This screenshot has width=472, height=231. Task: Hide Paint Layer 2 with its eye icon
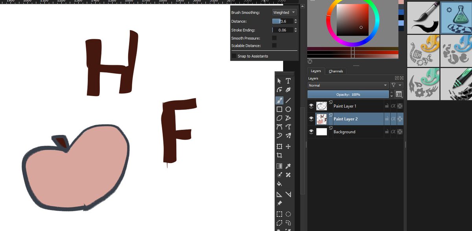click(312, 119)
